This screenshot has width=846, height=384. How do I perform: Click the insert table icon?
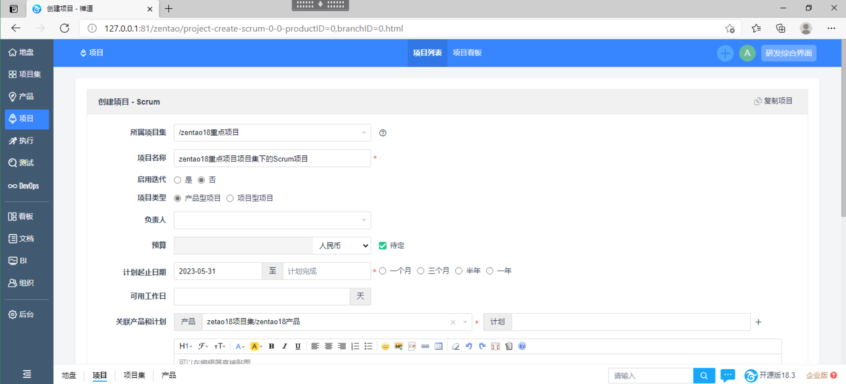[x=438, y=346]
